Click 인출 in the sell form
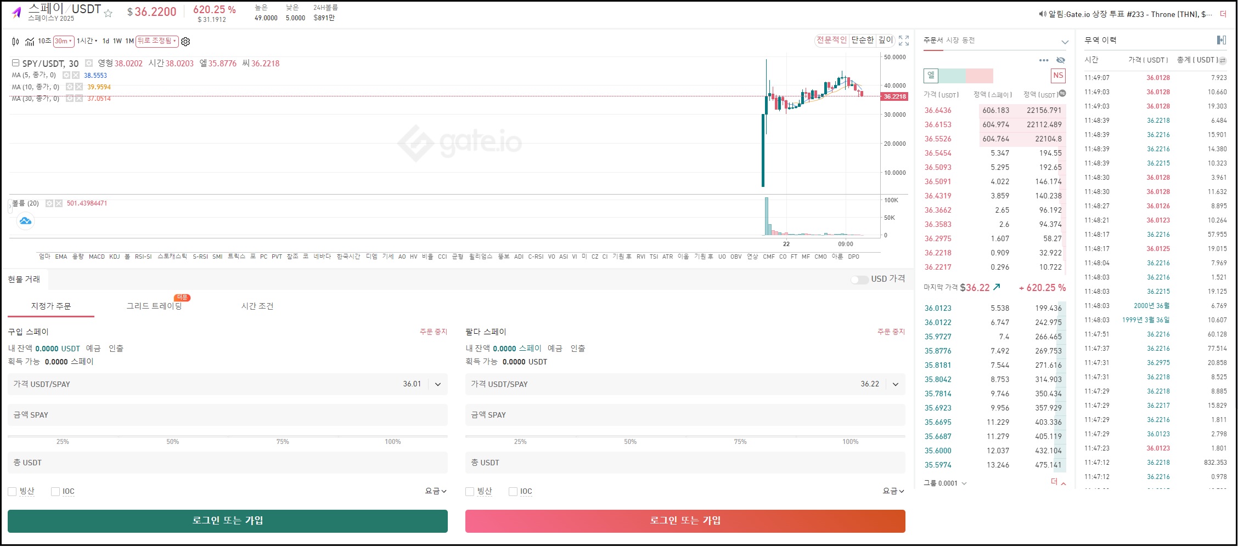1238x547 pixels. click(x=578, y=349)
